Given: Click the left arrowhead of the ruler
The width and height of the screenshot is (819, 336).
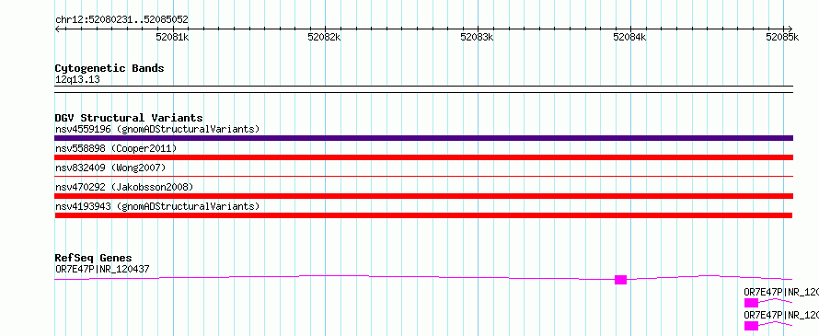Looking at the screenshot, I should tap(57, 29).
